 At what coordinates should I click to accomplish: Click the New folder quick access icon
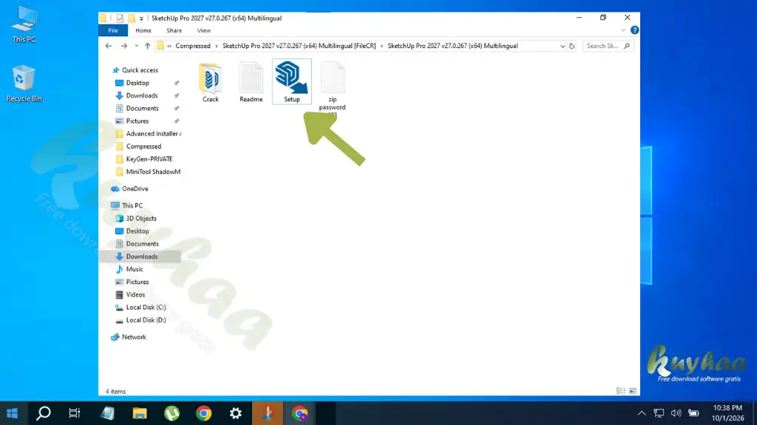[x=131, y=18]
